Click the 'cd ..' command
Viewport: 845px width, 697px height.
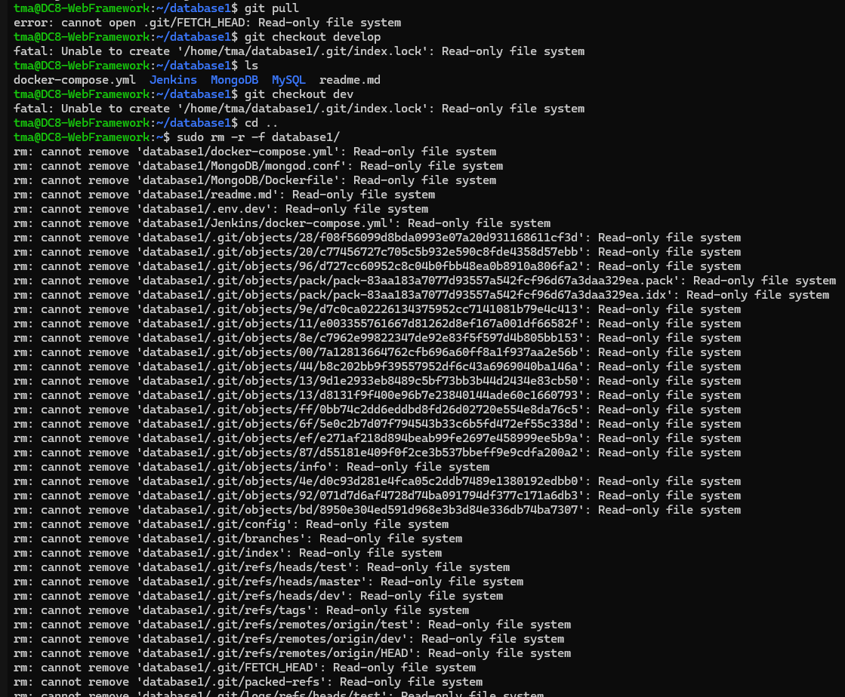(261, 123)
